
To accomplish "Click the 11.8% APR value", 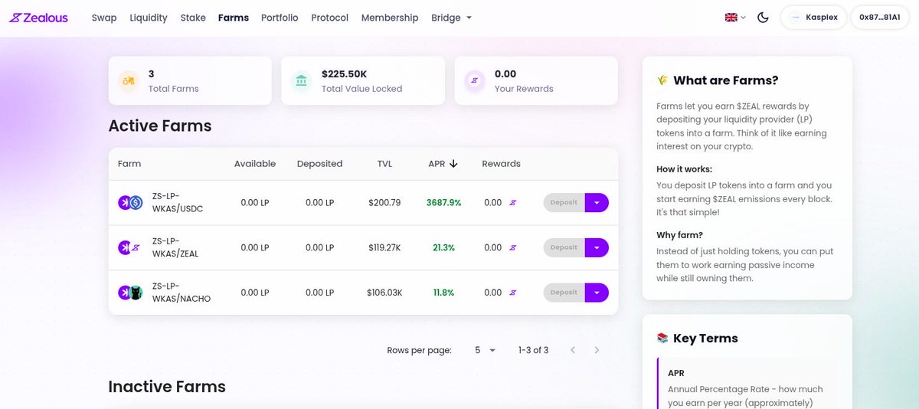I will [x=444, y=293].
